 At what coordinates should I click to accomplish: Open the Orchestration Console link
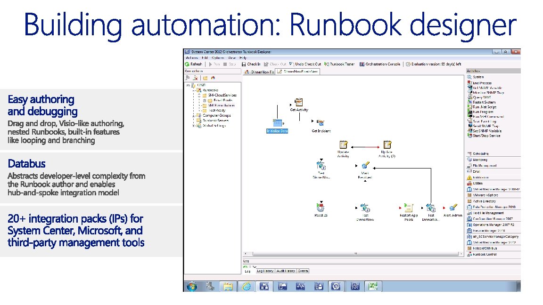click(380, 64)
